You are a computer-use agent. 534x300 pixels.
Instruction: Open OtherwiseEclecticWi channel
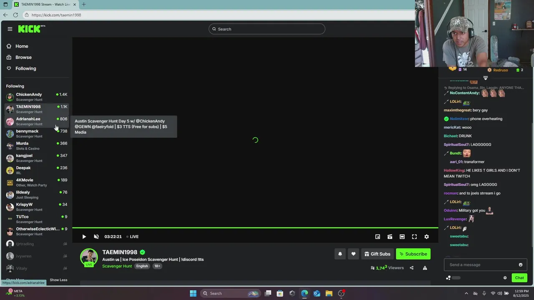pos(37,231)
